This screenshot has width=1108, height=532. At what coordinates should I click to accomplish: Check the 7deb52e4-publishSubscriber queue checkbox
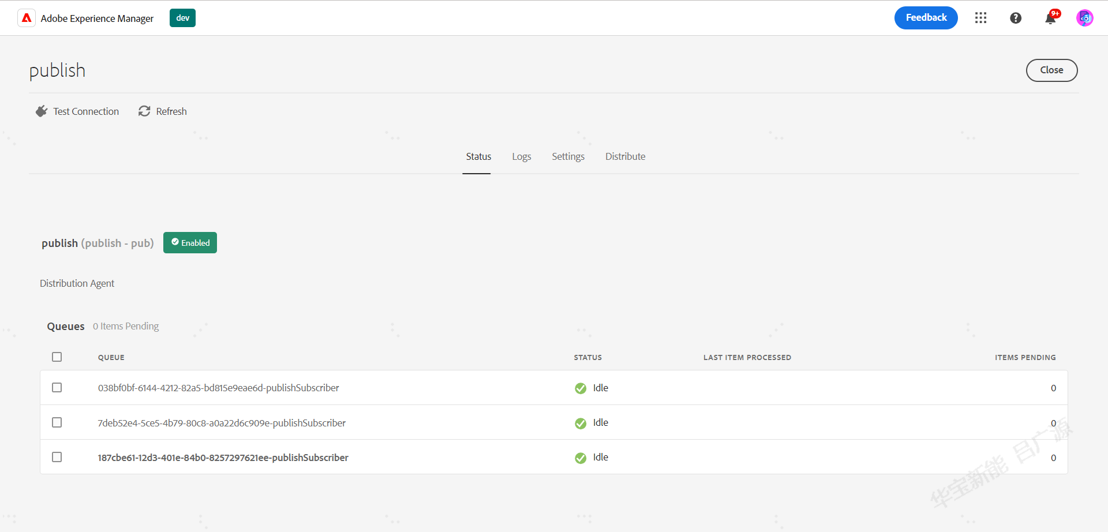tap(57, 422)
